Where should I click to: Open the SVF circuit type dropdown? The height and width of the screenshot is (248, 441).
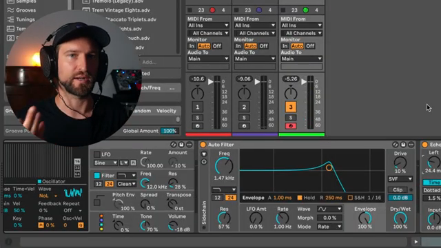coord(400,179)
